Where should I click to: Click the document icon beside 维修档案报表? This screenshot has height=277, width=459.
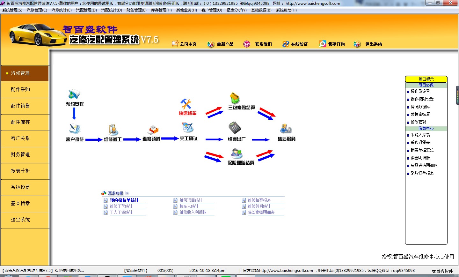point(244,200)
